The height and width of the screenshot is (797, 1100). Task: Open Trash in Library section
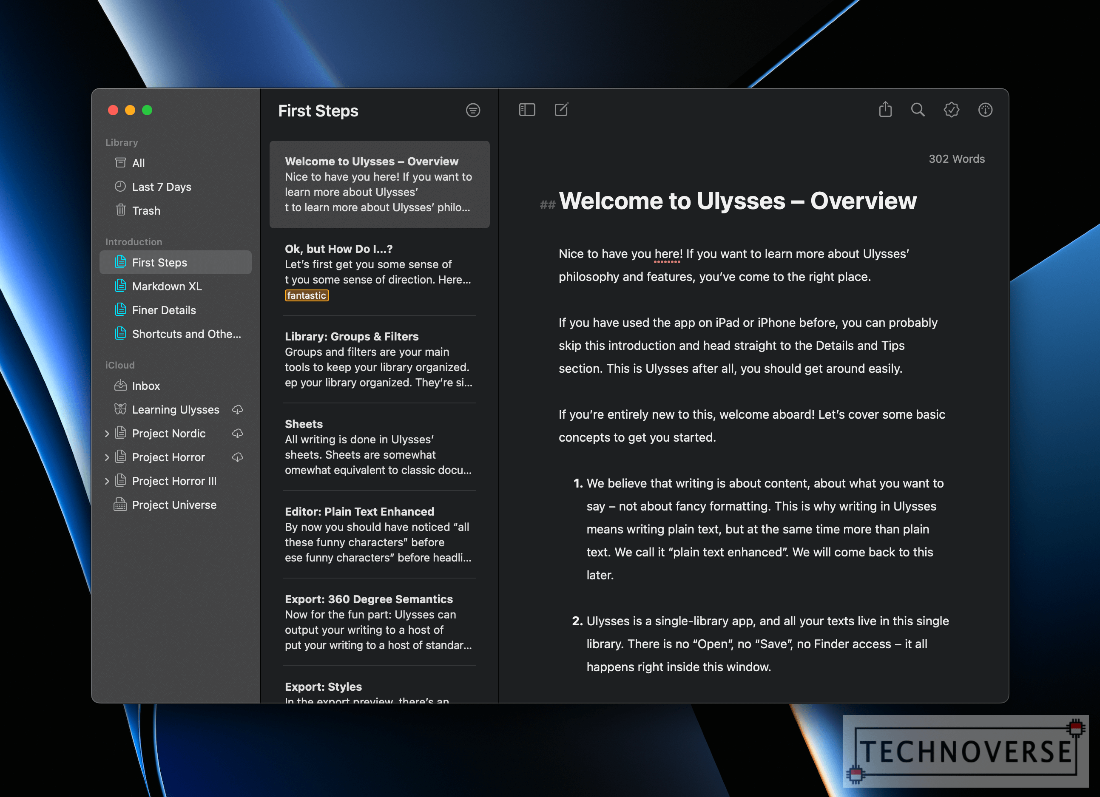tap(146, 210)
